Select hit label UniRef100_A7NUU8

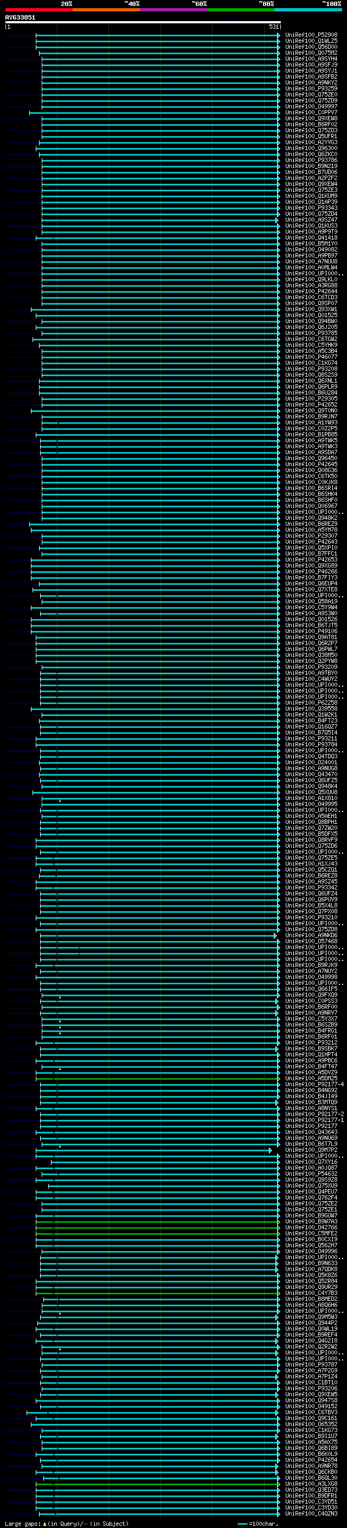coord(311,262)
